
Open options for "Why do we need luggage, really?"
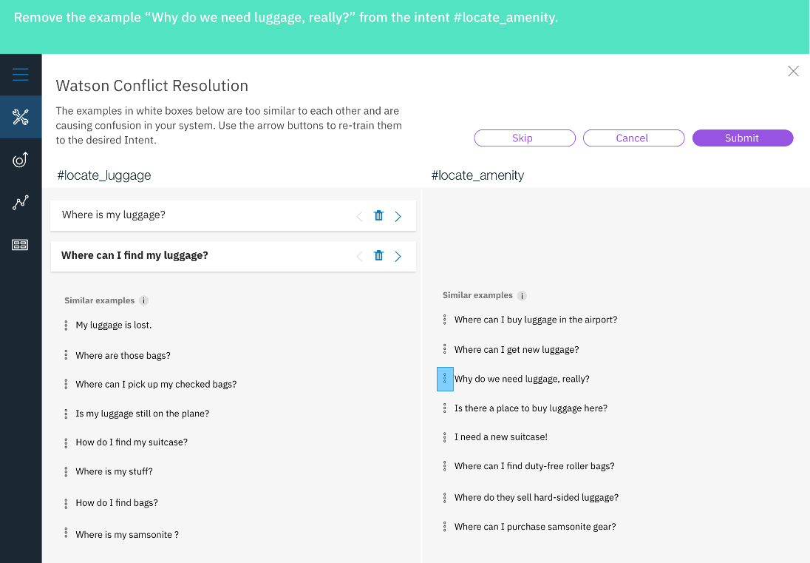pos(445,379)
